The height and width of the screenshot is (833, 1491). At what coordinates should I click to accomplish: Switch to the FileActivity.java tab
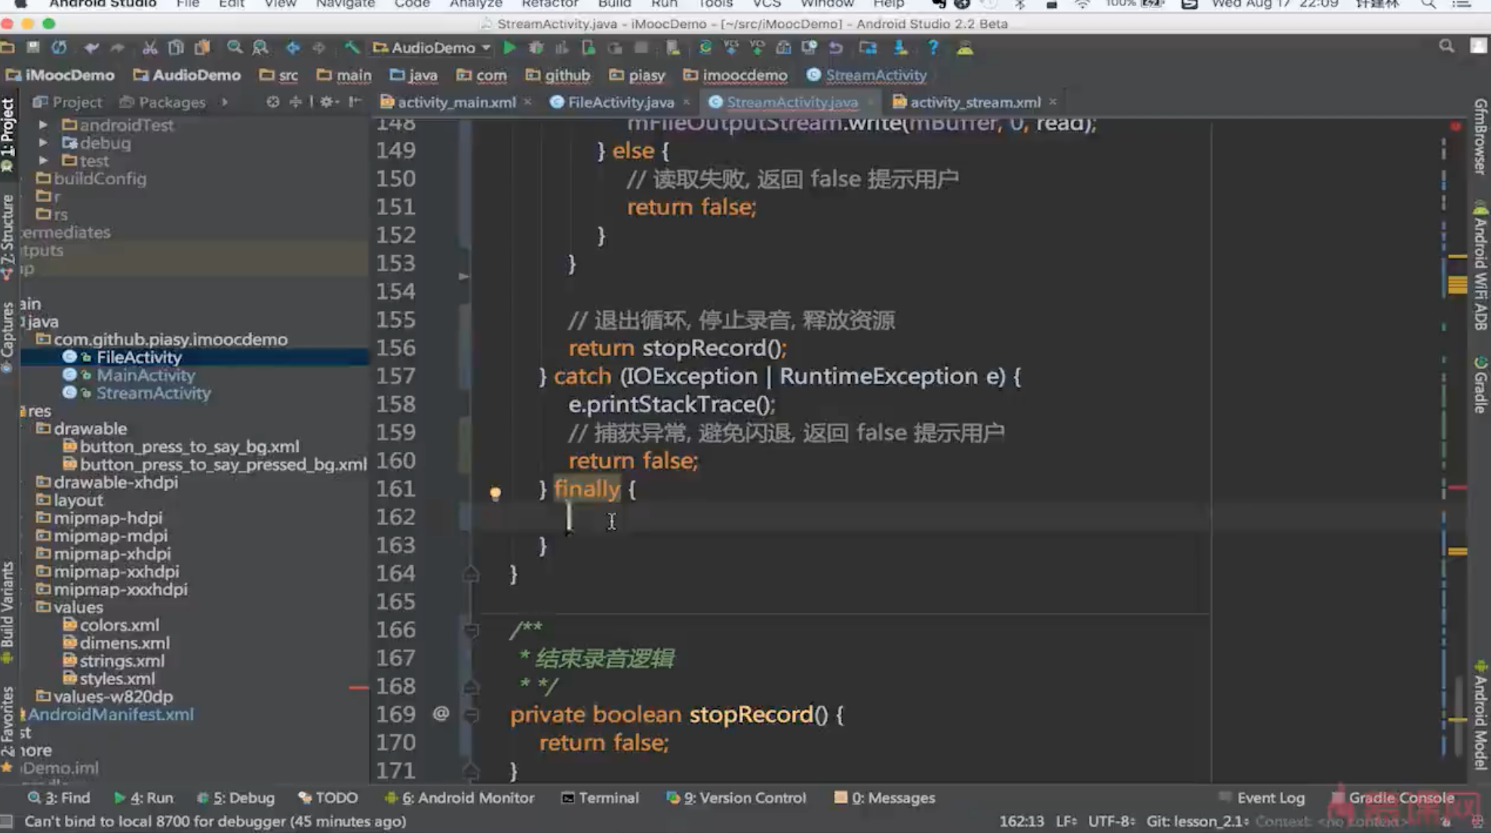point(619,102)
